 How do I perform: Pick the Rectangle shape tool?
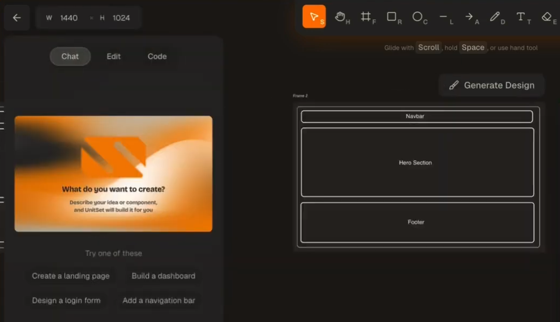click(x=392, y=17)
